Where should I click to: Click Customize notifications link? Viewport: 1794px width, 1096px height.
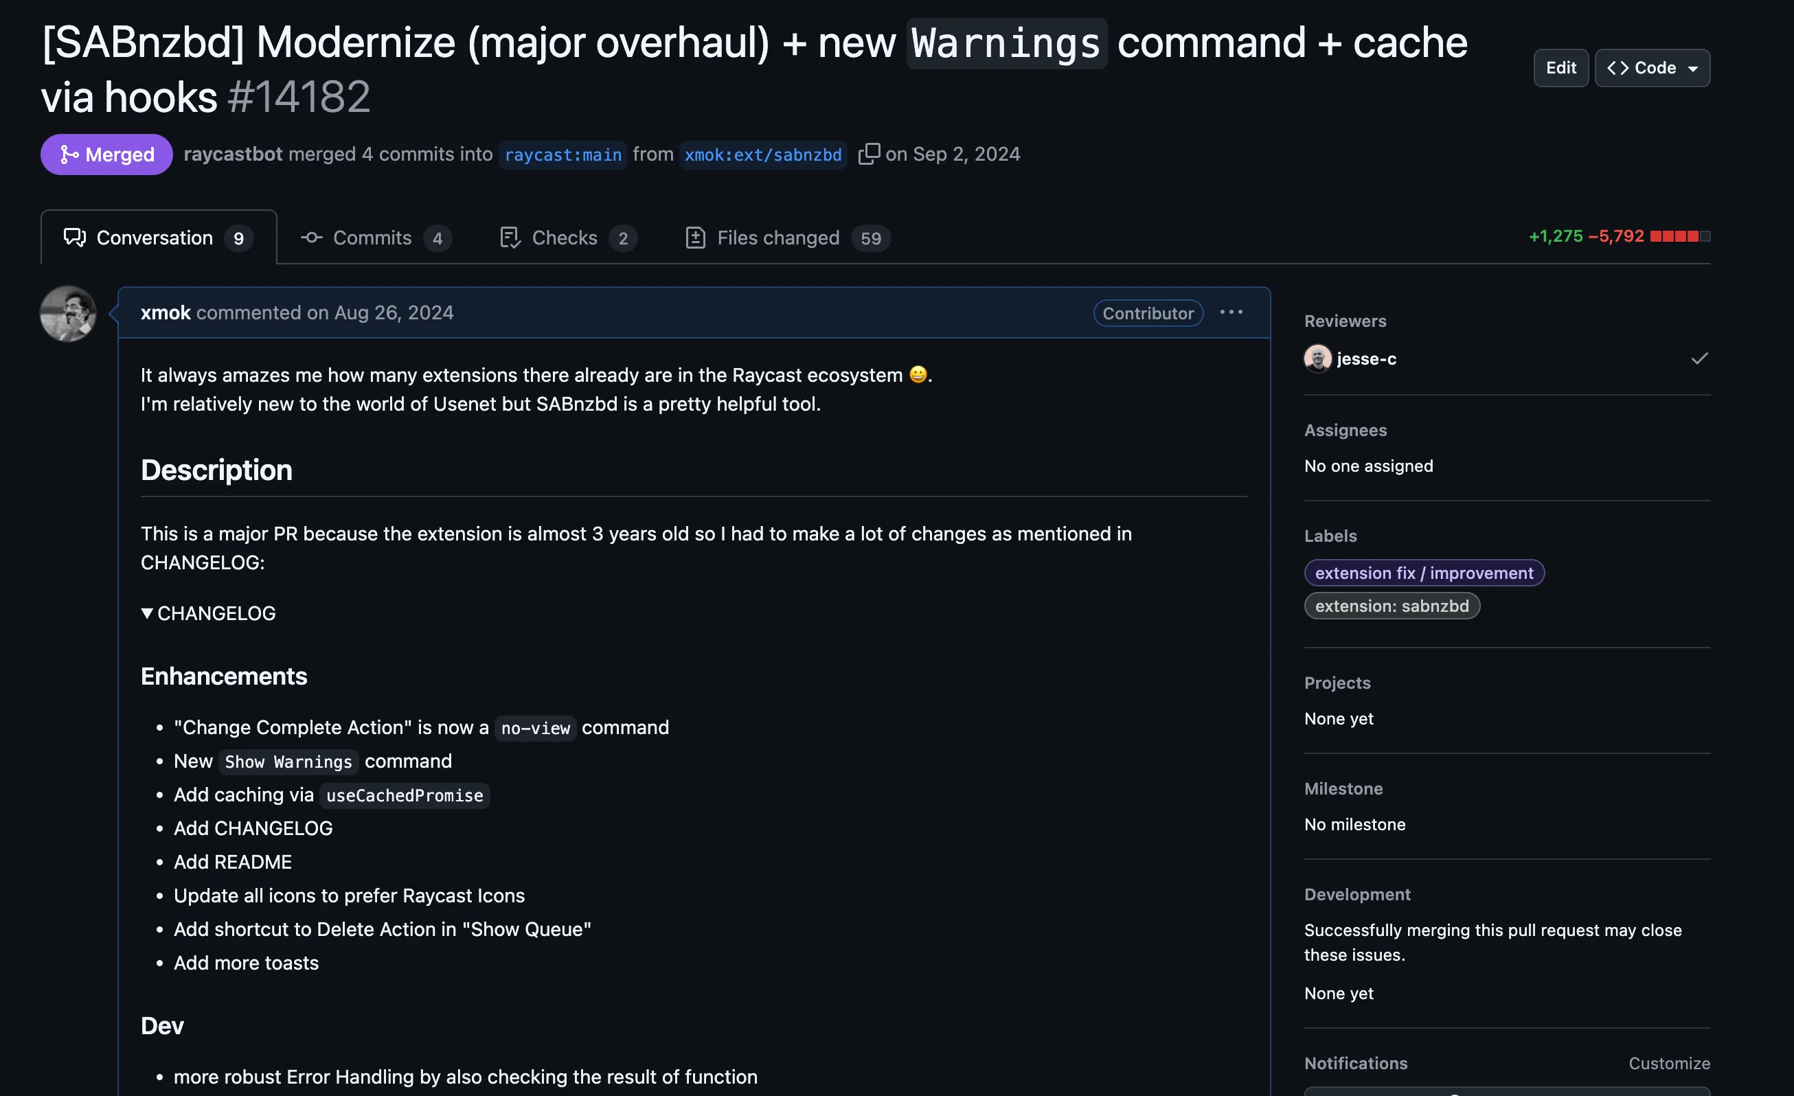1669,1062
